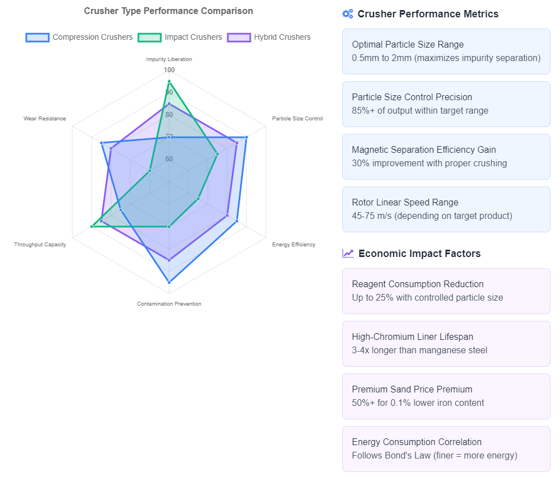The height and width of the screenshot is (477, 560).
Task: Open the Particle Size Control Precision card
Action: (x=446, y=104)
